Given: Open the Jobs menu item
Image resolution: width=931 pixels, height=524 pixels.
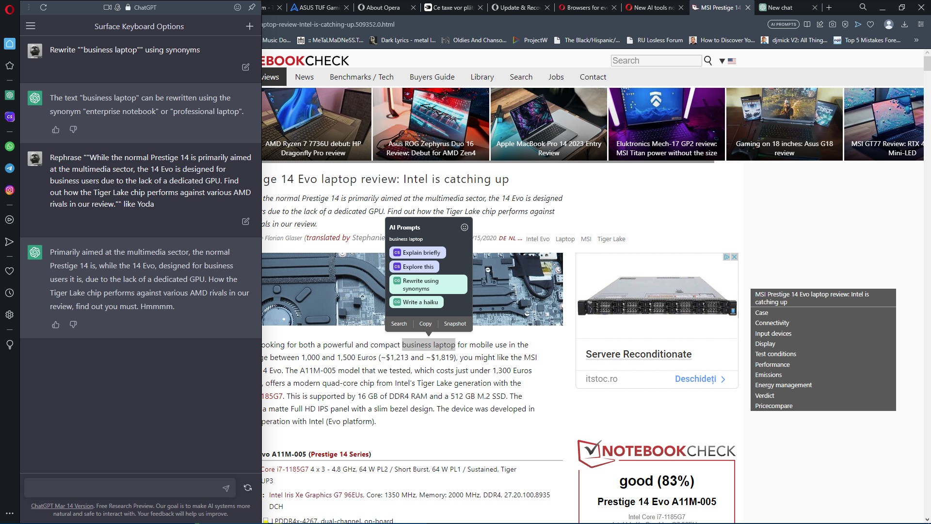Looking at the screenshot, I should point(556,77).
